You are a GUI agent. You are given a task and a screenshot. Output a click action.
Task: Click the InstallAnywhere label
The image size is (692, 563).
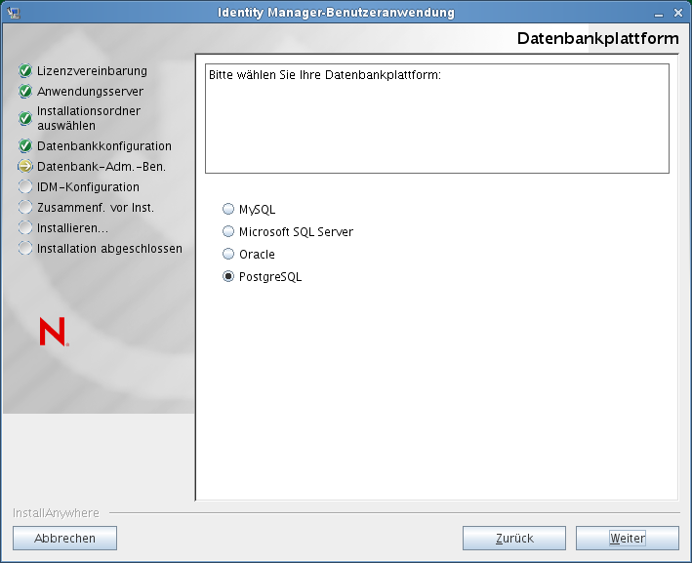(56, 513)
